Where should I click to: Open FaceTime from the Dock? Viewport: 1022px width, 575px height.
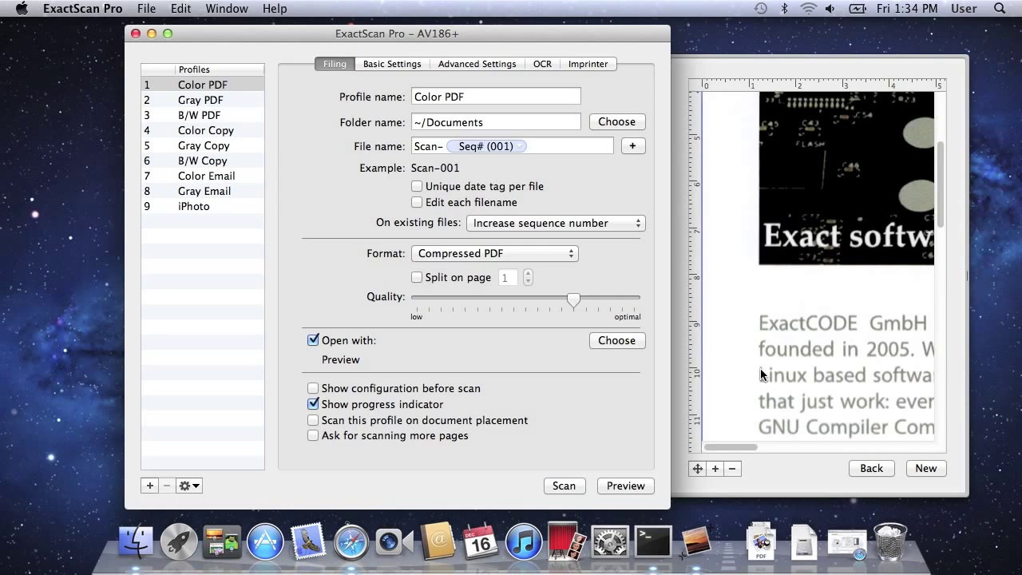pos(394,542)
